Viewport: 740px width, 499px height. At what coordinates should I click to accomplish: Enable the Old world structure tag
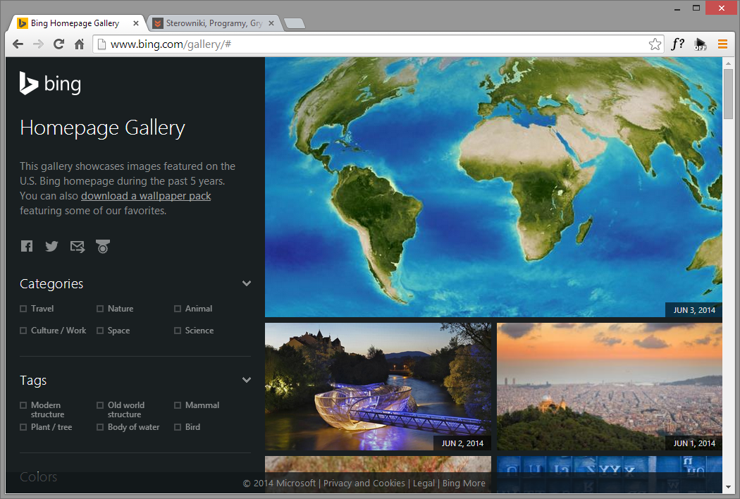coord(100,405)
